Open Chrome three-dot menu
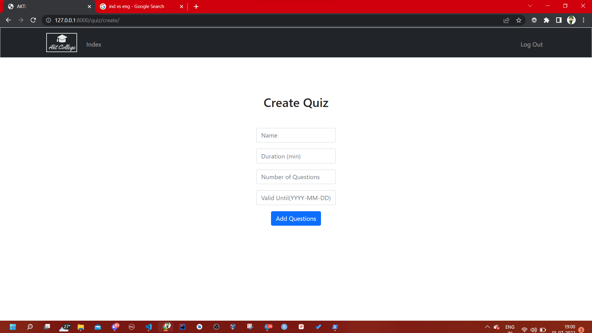The width and height of the screenshot is (592, 333). click(583, 20)
